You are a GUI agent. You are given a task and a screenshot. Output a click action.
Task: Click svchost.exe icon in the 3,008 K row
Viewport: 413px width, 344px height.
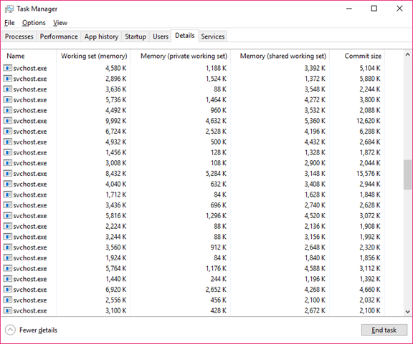(8, 163)
